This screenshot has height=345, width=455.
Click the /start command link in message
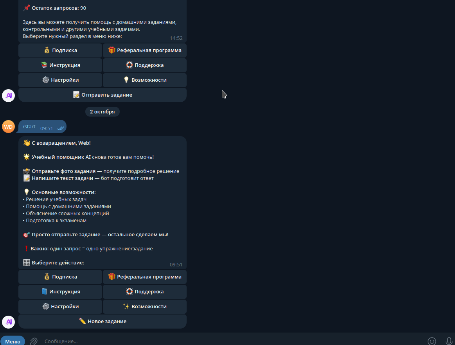[29, 126]
